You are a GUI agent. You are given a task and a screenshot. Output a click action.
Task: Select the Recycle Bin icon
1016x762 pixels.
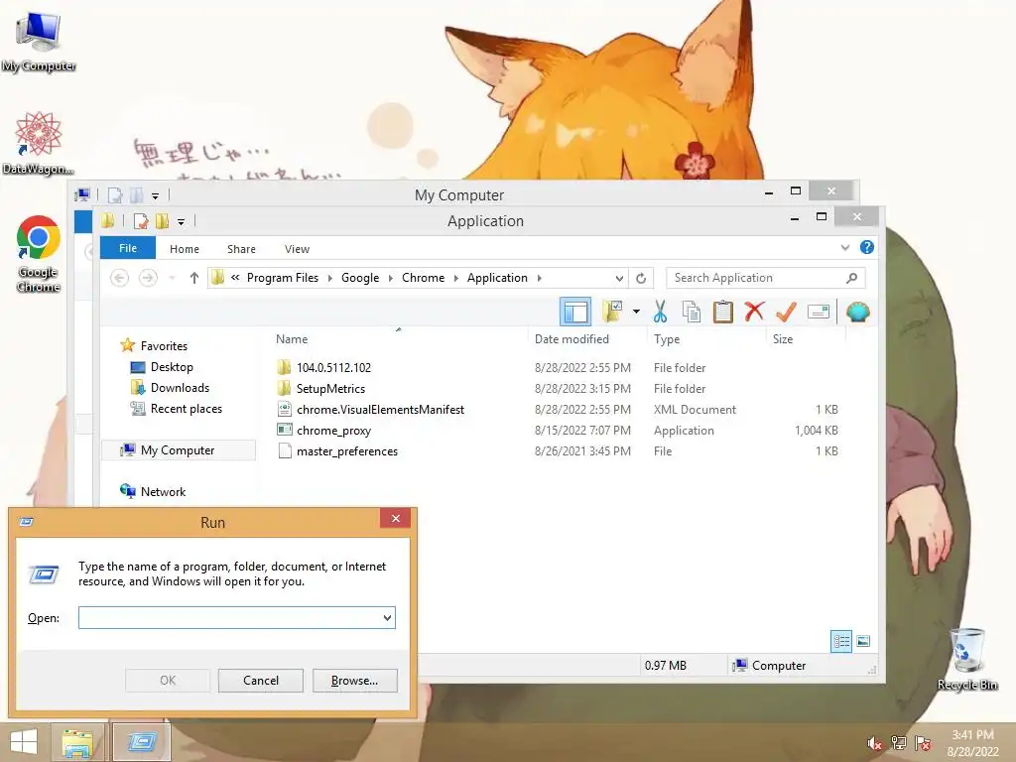[x=967, y=659]
